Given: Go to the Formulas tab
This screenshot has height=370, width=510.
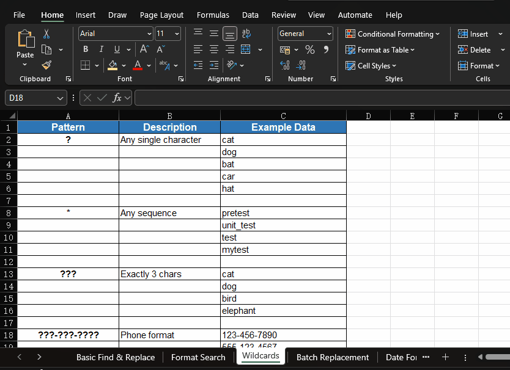Looking at the screenshot, I should click(213, 15).
